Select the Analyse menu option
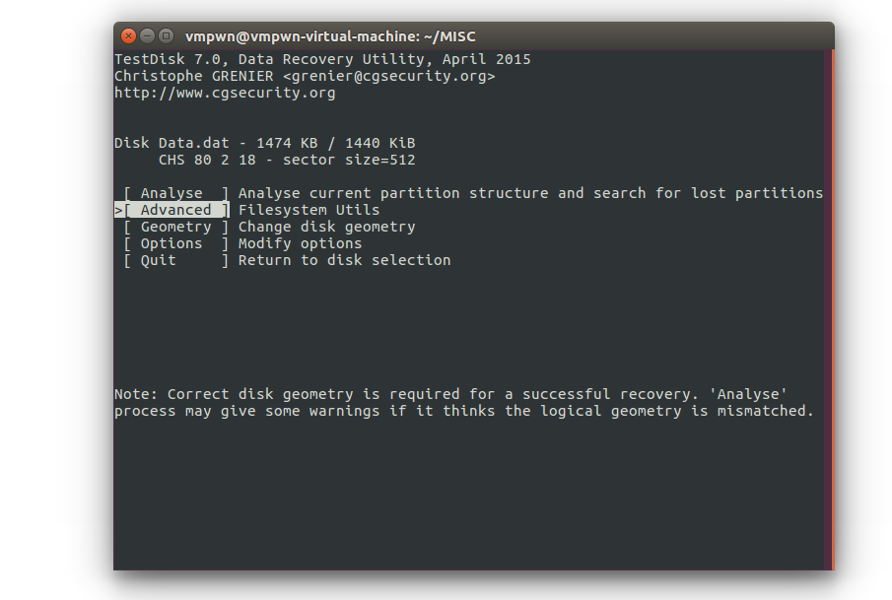 (x=176, y=193)
